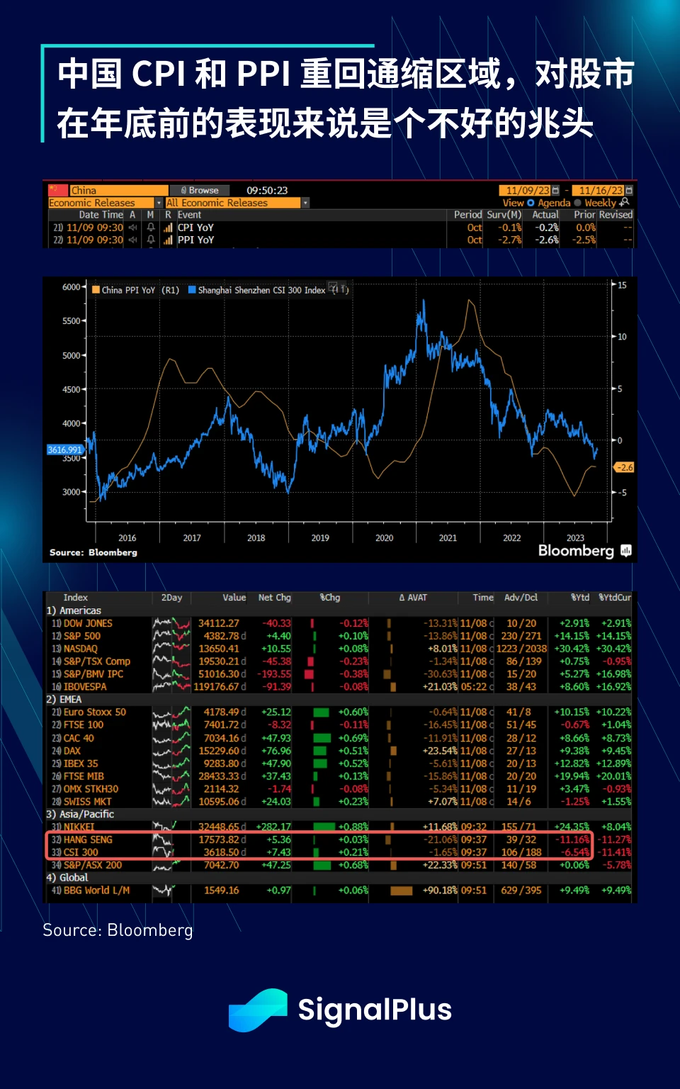Click speaker icon in PPI YoY row
The height and width of the screenshot is (1089, 680).
tap(132, 240)
